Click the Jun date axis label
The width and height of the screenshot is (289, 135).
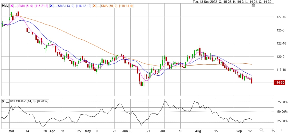(x=125, y=131)
